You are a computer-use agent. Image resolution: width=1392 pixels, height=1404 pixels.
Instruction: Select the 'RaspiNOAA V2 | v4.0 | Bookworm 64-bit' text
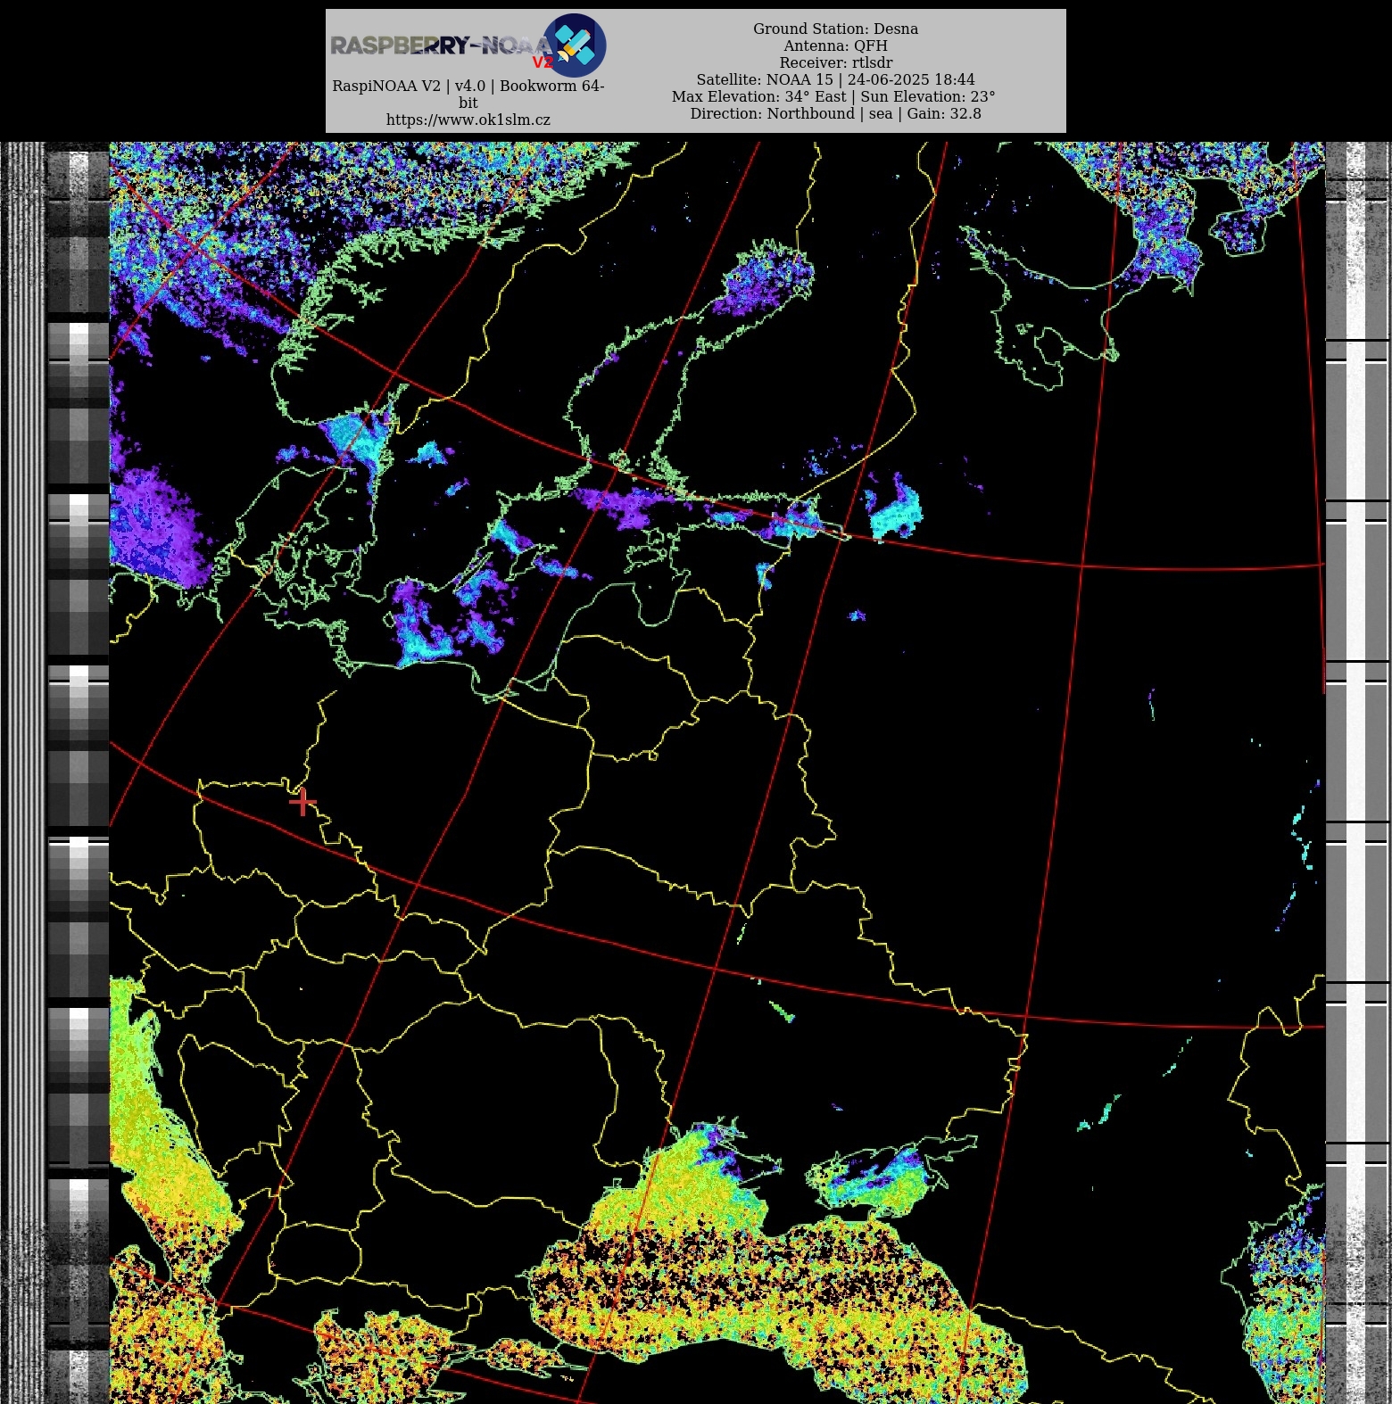tap(468, 94)
